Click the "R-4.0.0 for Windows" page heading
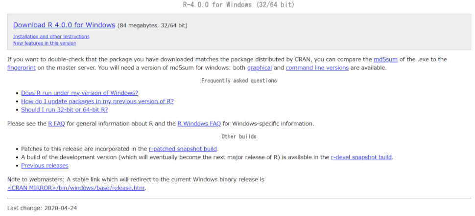This screenshot has width=475, height=216. [x=238, y=5]
